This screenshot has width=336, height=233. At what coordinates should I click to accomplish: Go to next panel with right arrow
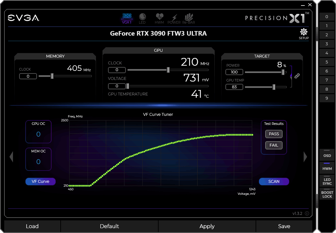tap(305, 157)
